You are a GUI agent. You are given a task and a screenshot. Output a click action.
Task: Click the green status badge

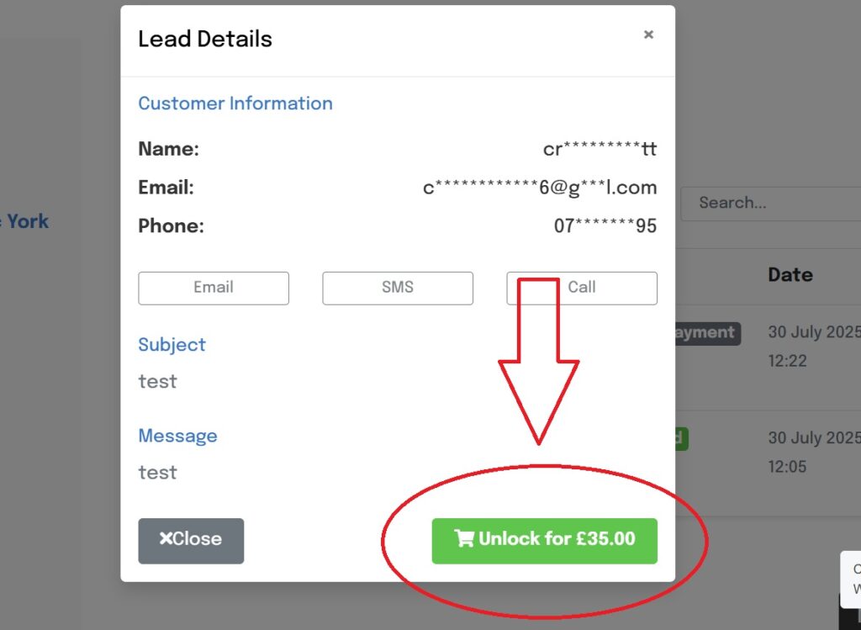pyautogui.click(x=681, y=438)
